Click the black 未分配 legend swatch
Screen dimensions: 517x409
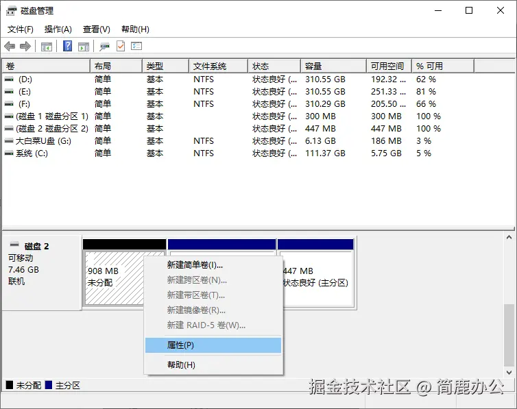(x=10, y=385)
